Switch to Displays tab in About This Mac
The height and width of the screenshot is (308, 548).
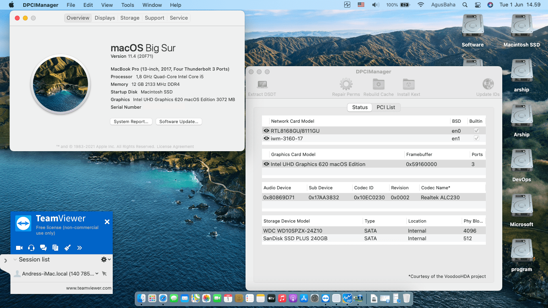[x=105, y=18]
